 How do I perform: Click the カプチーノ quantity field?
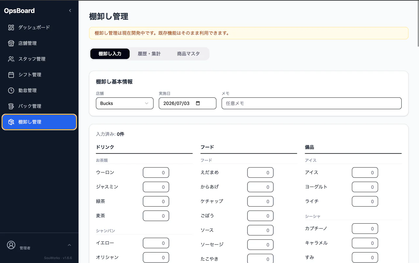click(365, 229)
